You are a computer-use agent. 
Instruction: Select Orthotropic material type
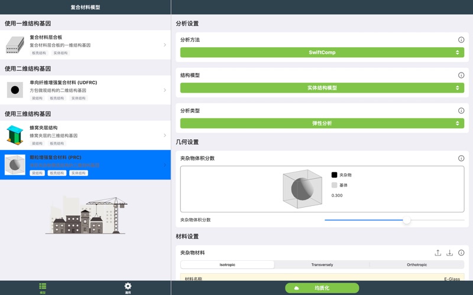point(417,265)
